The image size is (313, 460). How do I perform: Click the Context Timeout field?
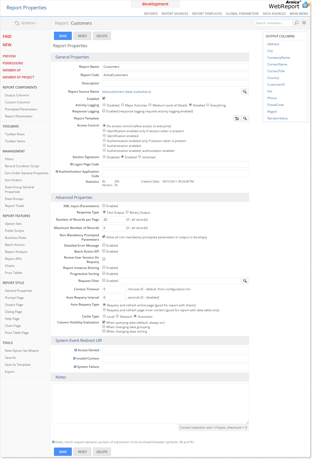(114, 289)
